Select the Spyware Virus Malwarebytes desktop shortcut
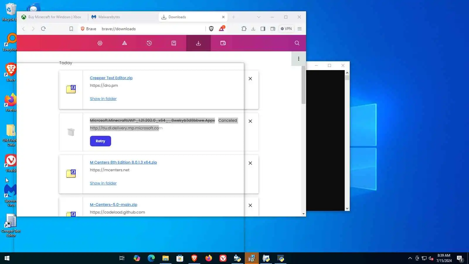 pos(11,195)
